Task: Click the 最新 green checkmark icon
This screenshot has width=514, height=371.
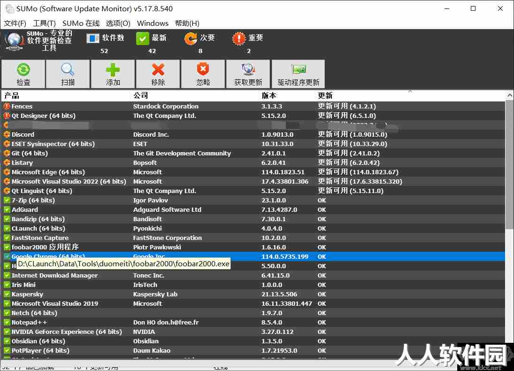Action: [143, 39]
